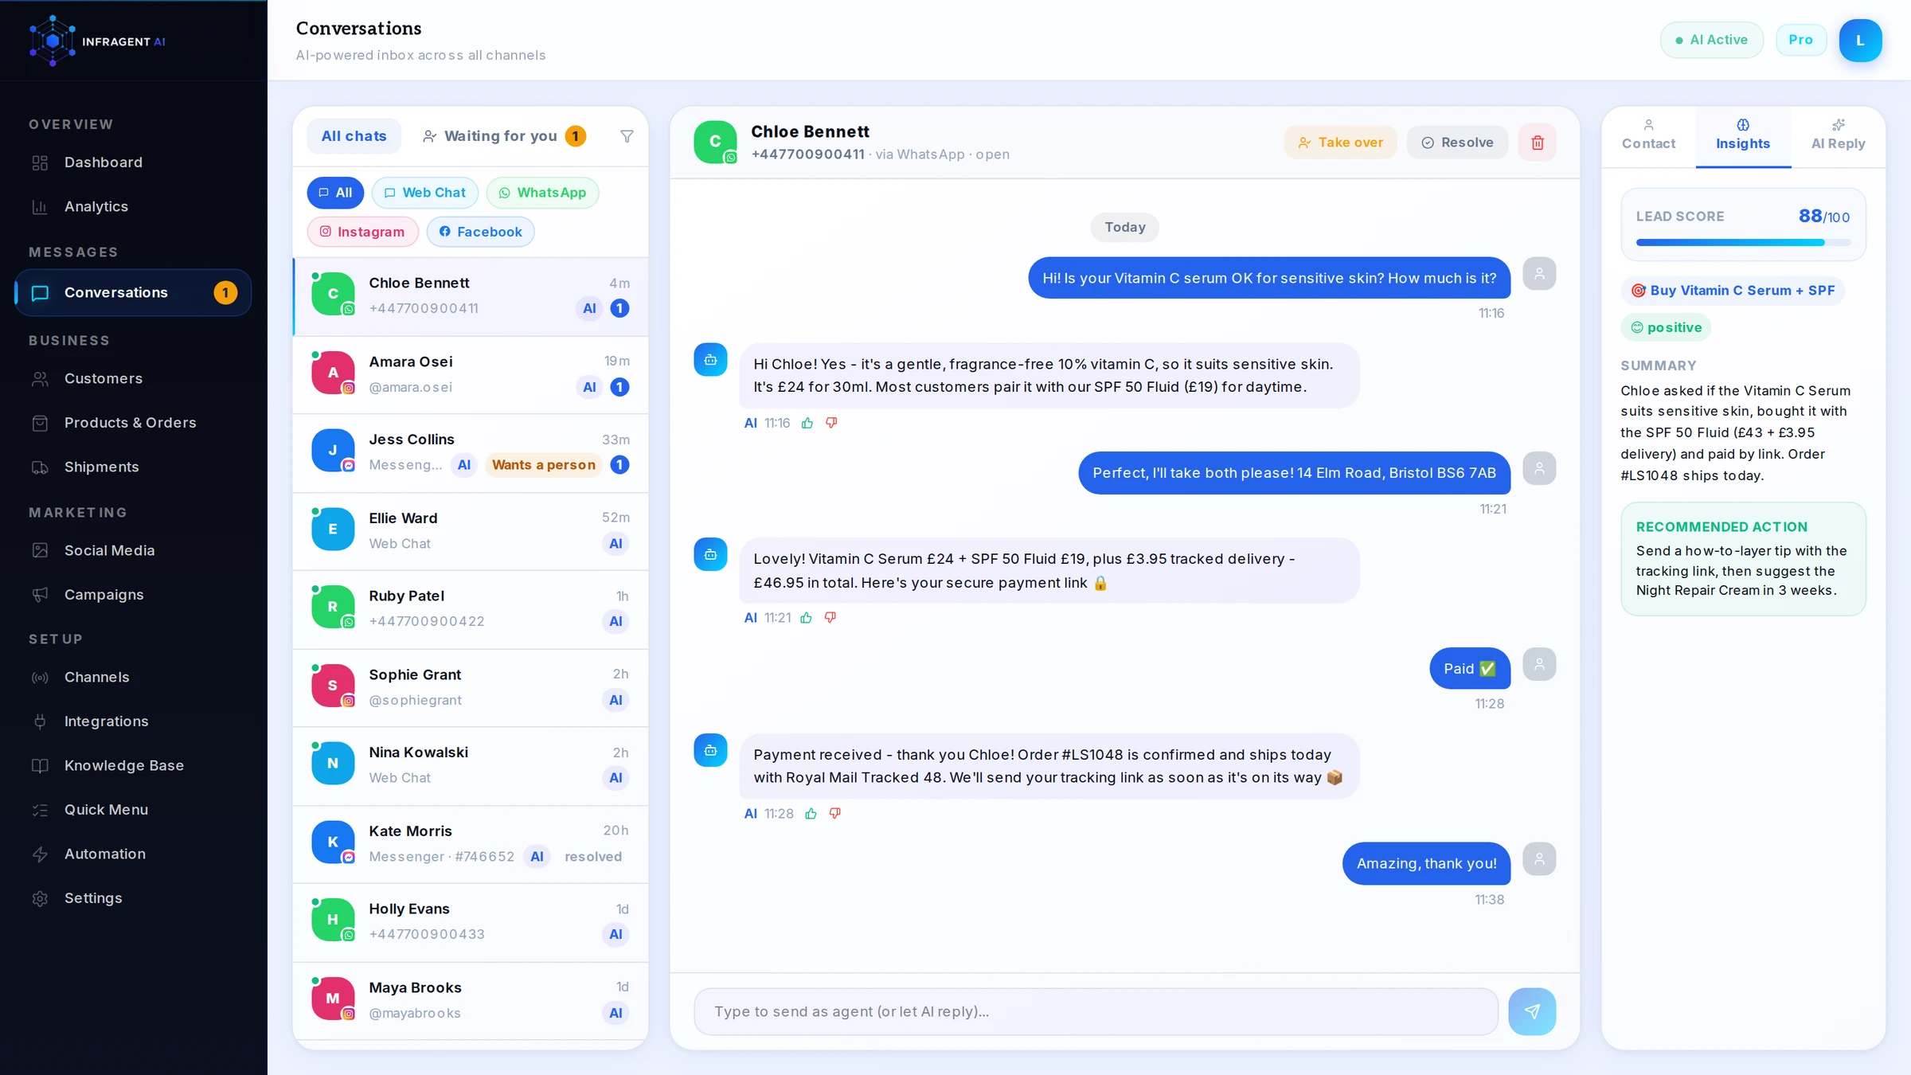Open Dashboard from the sidebar
This screenshot has height=1075, width=1911.
tap(133, 162)
